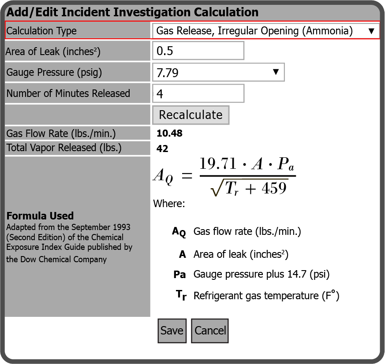The image size is (385, 364).
Task: Click the Pa gauge pressure definition
Action: click(x=261, y=275)
